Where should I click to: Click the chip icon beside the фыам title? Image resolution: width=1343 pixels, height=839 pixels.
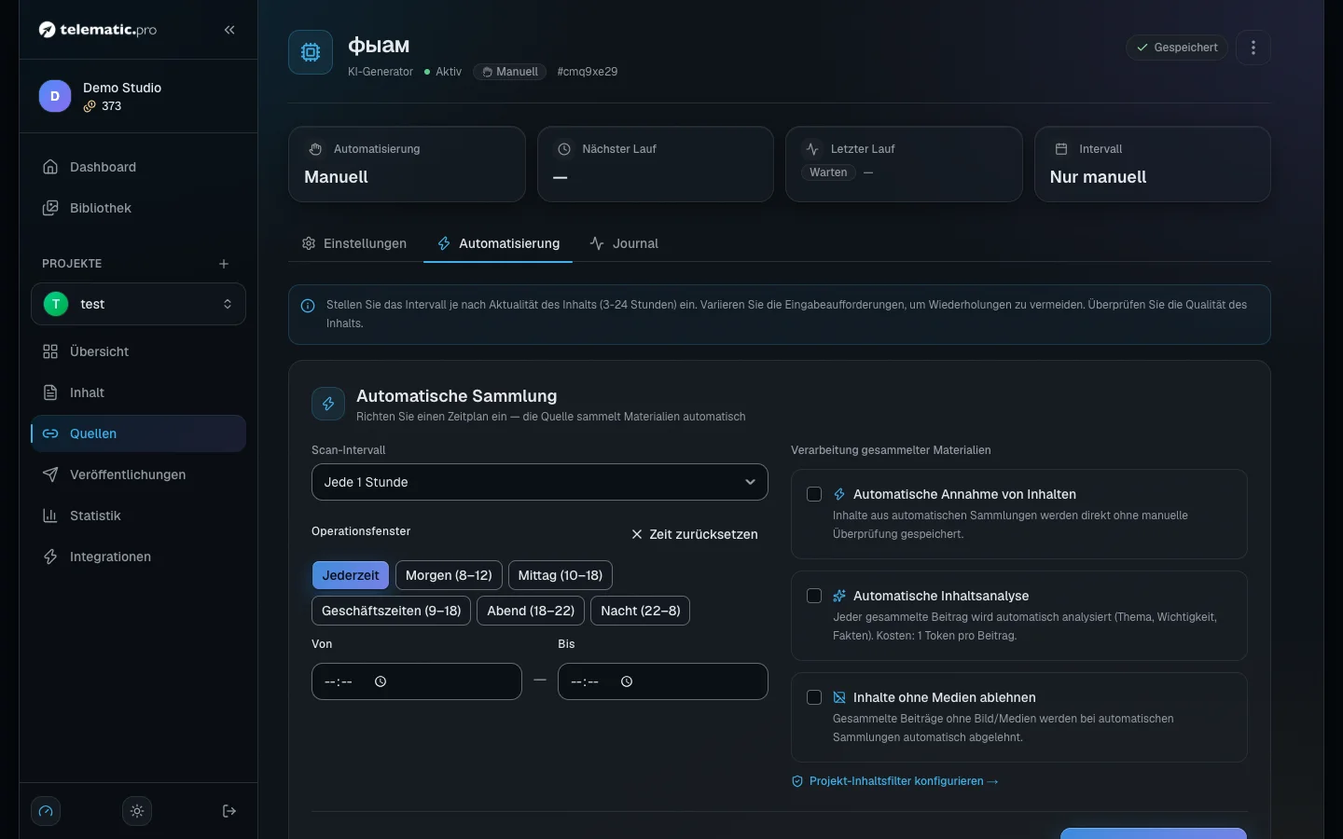pyautogui.click(x=311, y=52)
